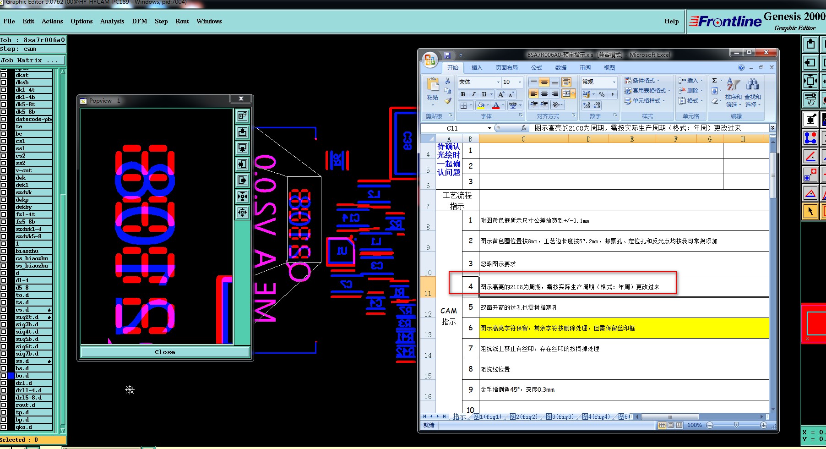Click the blue connected-nodes tool in Genesis toolbar
The width and height of the screenshot is (826, 449).
pos(810,137)
